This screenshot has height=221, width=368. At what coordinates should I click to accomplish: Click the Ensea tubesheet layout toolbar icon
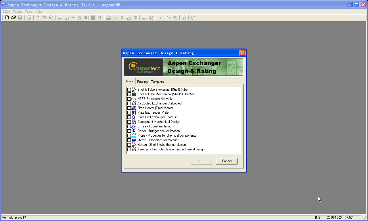point(115,18)
